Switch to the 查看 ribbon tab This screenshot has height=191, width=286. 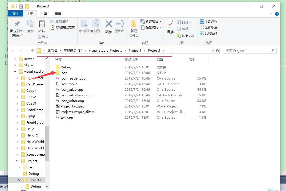58,14
